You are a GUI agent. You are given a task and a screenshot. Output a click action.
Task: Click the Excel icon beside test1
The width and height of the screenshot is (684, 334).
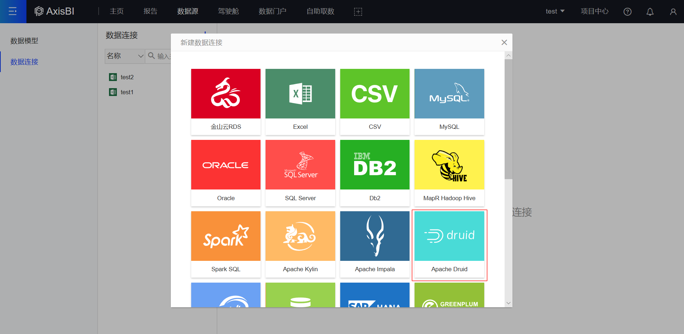tap(113, 92)
